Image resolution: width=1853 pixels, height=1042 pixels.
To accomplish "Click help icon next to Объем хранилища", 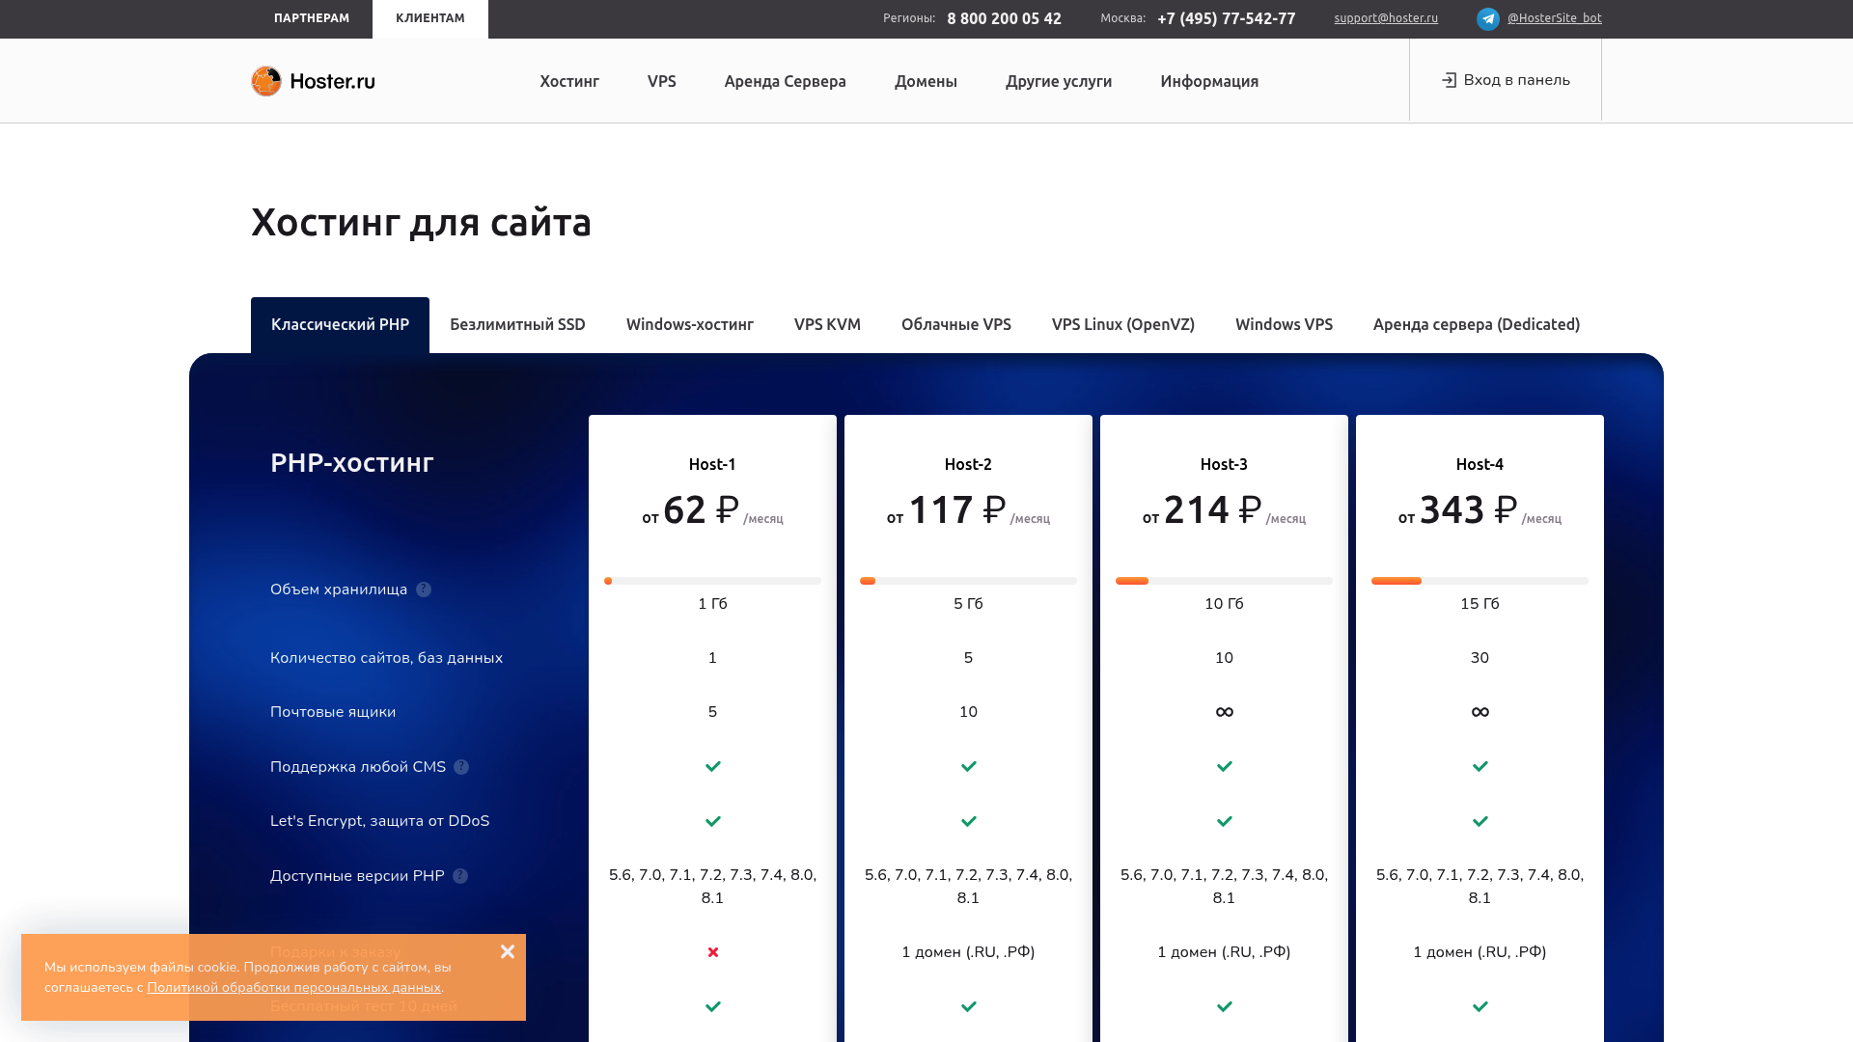I will point(424,590).
